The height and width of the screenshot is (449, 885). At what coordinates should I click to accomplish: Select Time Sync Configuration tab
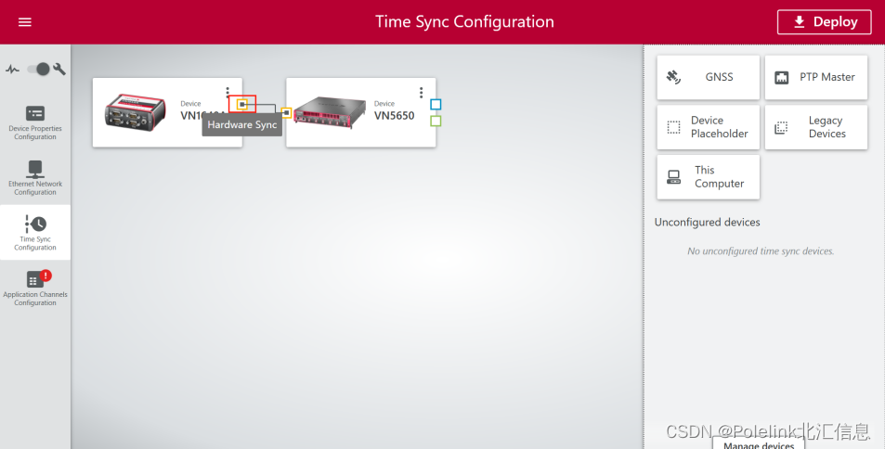click(35, 233)
